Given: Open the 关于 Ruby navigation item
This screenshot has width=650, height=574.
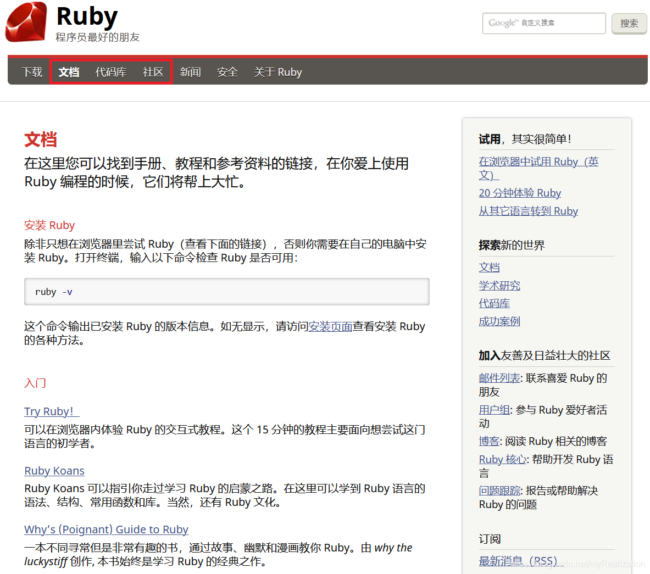Looking at the screenshot, I should click(277, 72).
